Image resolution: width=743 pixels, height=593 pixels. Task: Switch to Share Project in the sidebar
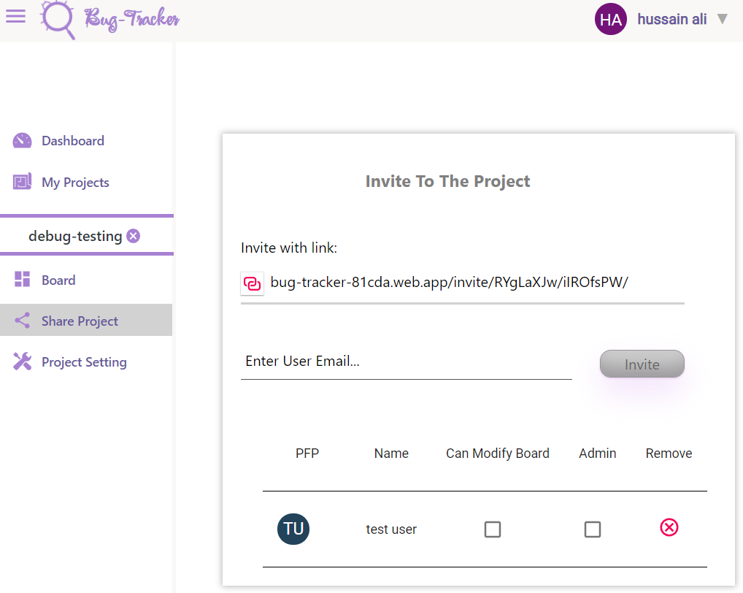(x=79, y=321)
